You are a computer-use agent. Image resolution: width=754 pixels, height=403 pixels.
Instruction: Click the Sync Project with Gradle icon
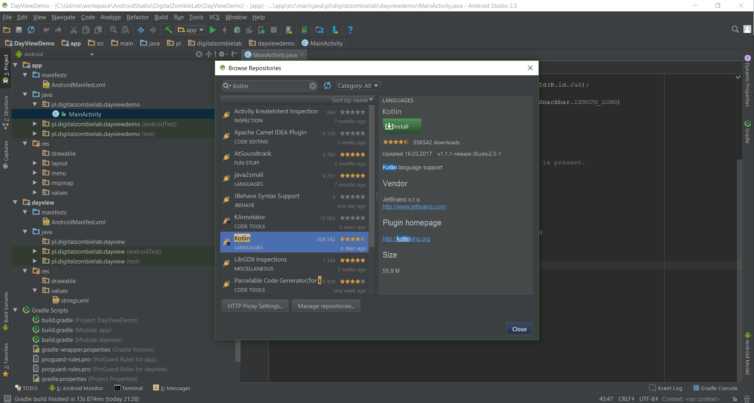point(304,30)
